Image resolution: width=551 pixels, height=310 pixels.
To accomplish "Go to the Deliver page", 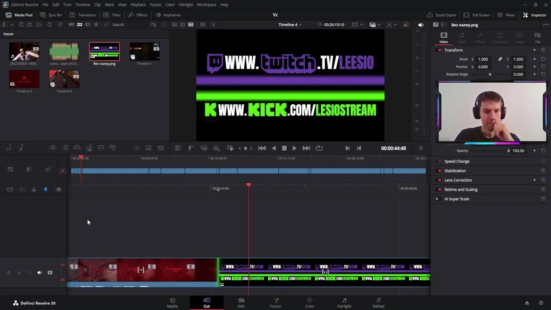I will 378,303.
